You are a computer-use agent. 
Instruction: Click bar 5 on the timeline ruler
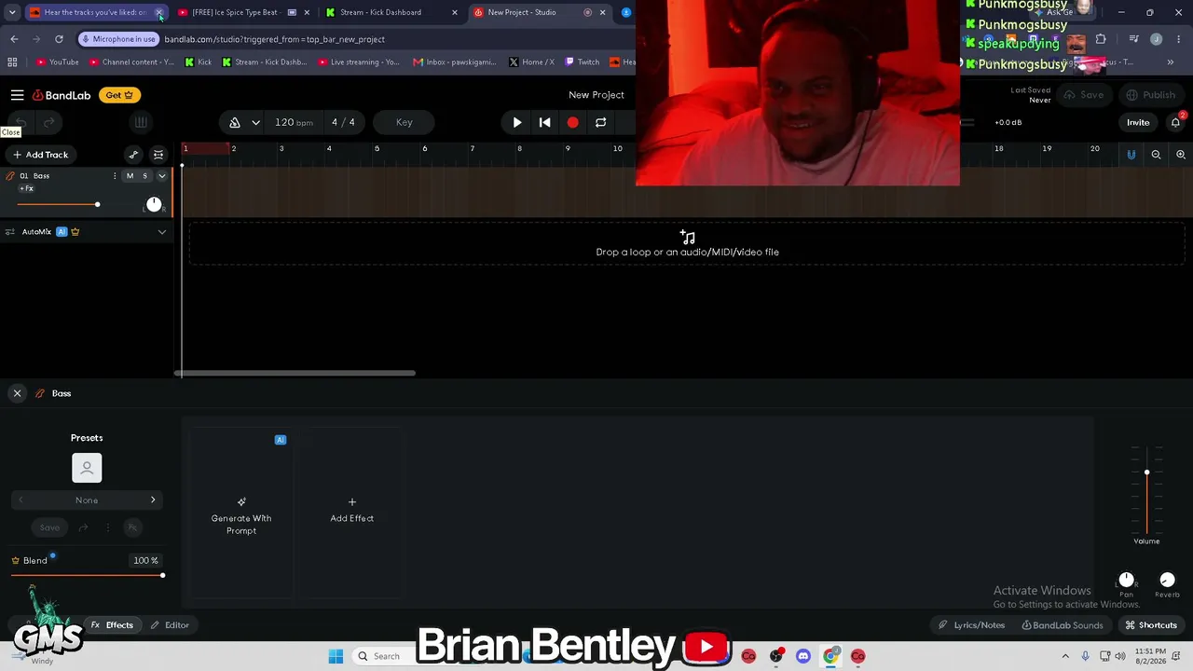click(377, 149)
